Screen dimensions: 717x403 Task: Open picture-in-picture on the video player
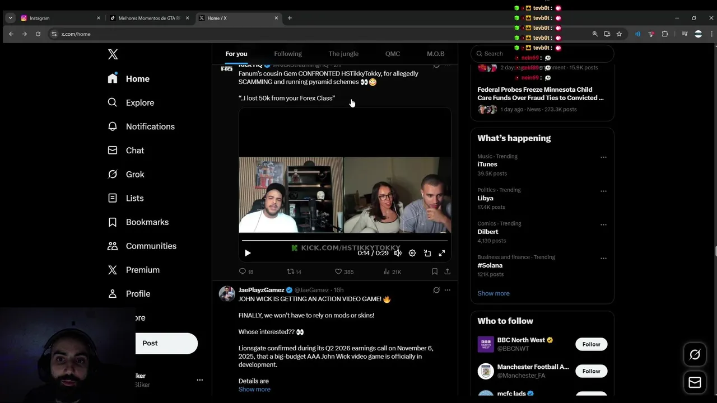coord(427,253)
